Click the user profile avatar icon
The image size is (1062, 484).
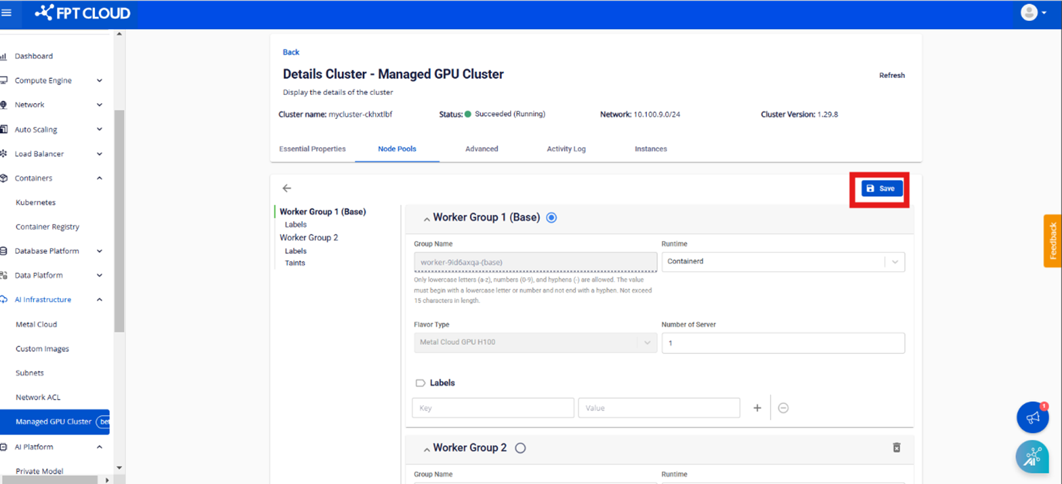(x=1029, y=13)
